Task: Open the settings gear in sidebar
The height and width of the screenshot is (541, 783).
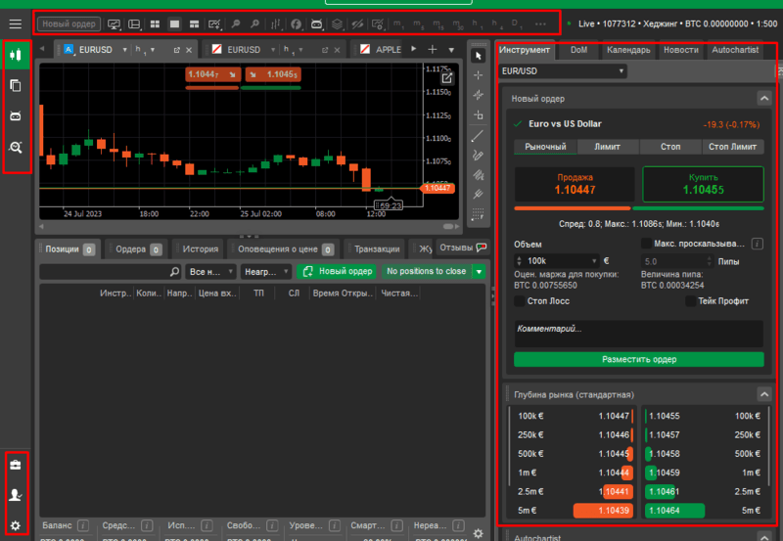Action: click(x=16, y=525)
